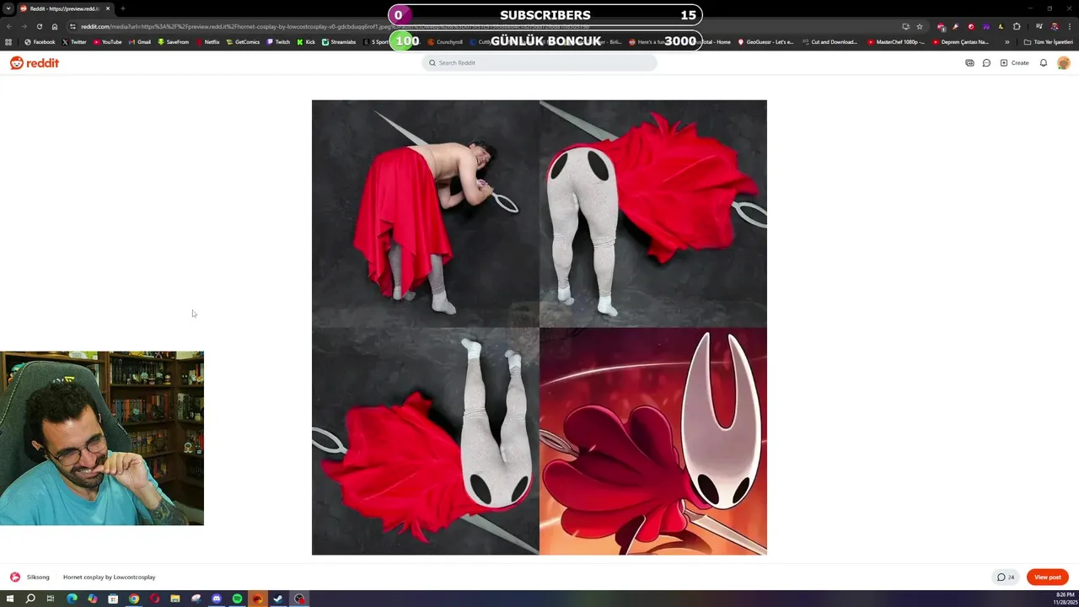Viewport: 1079px width, 607px height.
Task: Open browser extensions puzzle icon
Action: pyautogui.click(x=1017, y=26)
